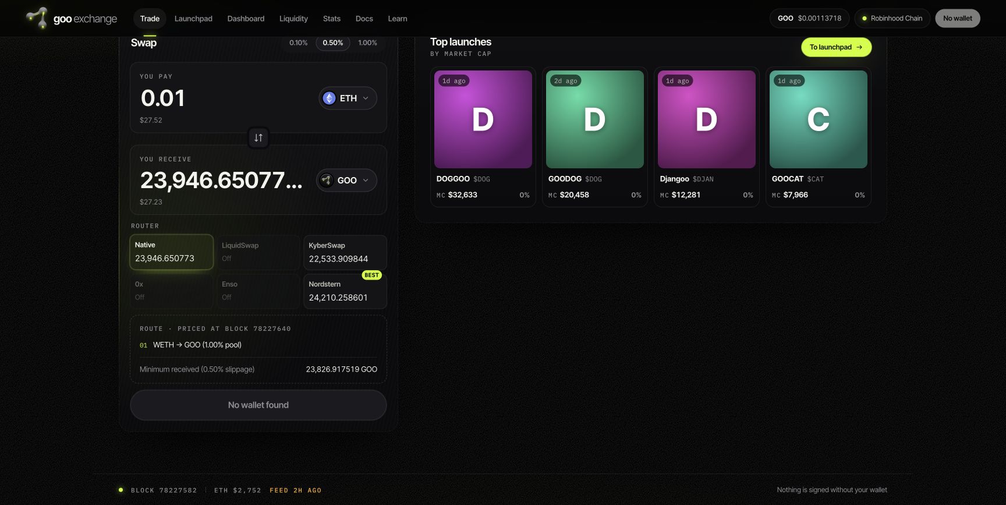This screenshot has height=505, width=1006.
Task: Enable the LiquidSwap router
Action: (258, 252)
